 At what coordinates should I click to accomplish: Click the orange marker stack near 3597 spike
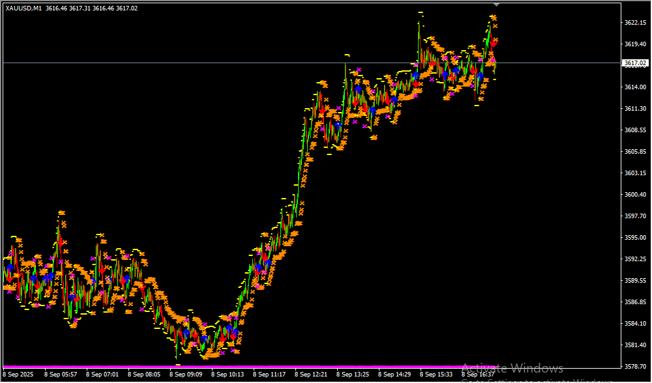click(x=61, y=213)
